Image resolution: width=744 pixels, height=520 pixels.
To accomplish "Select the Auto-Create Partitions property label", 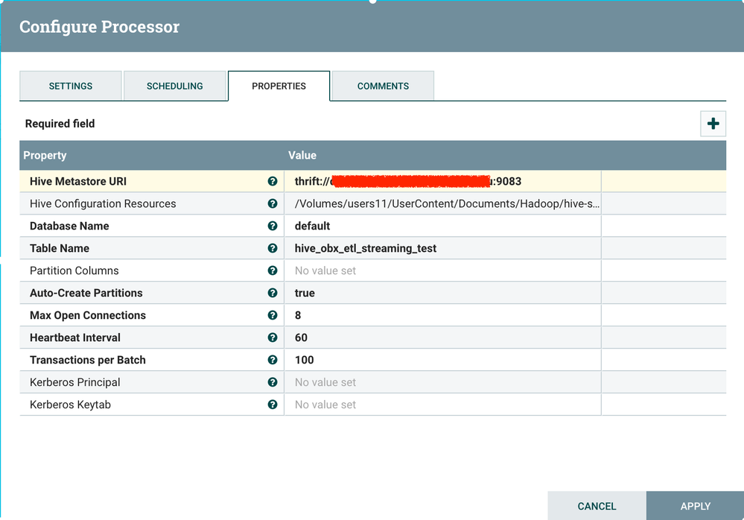I will pos(86,293).
